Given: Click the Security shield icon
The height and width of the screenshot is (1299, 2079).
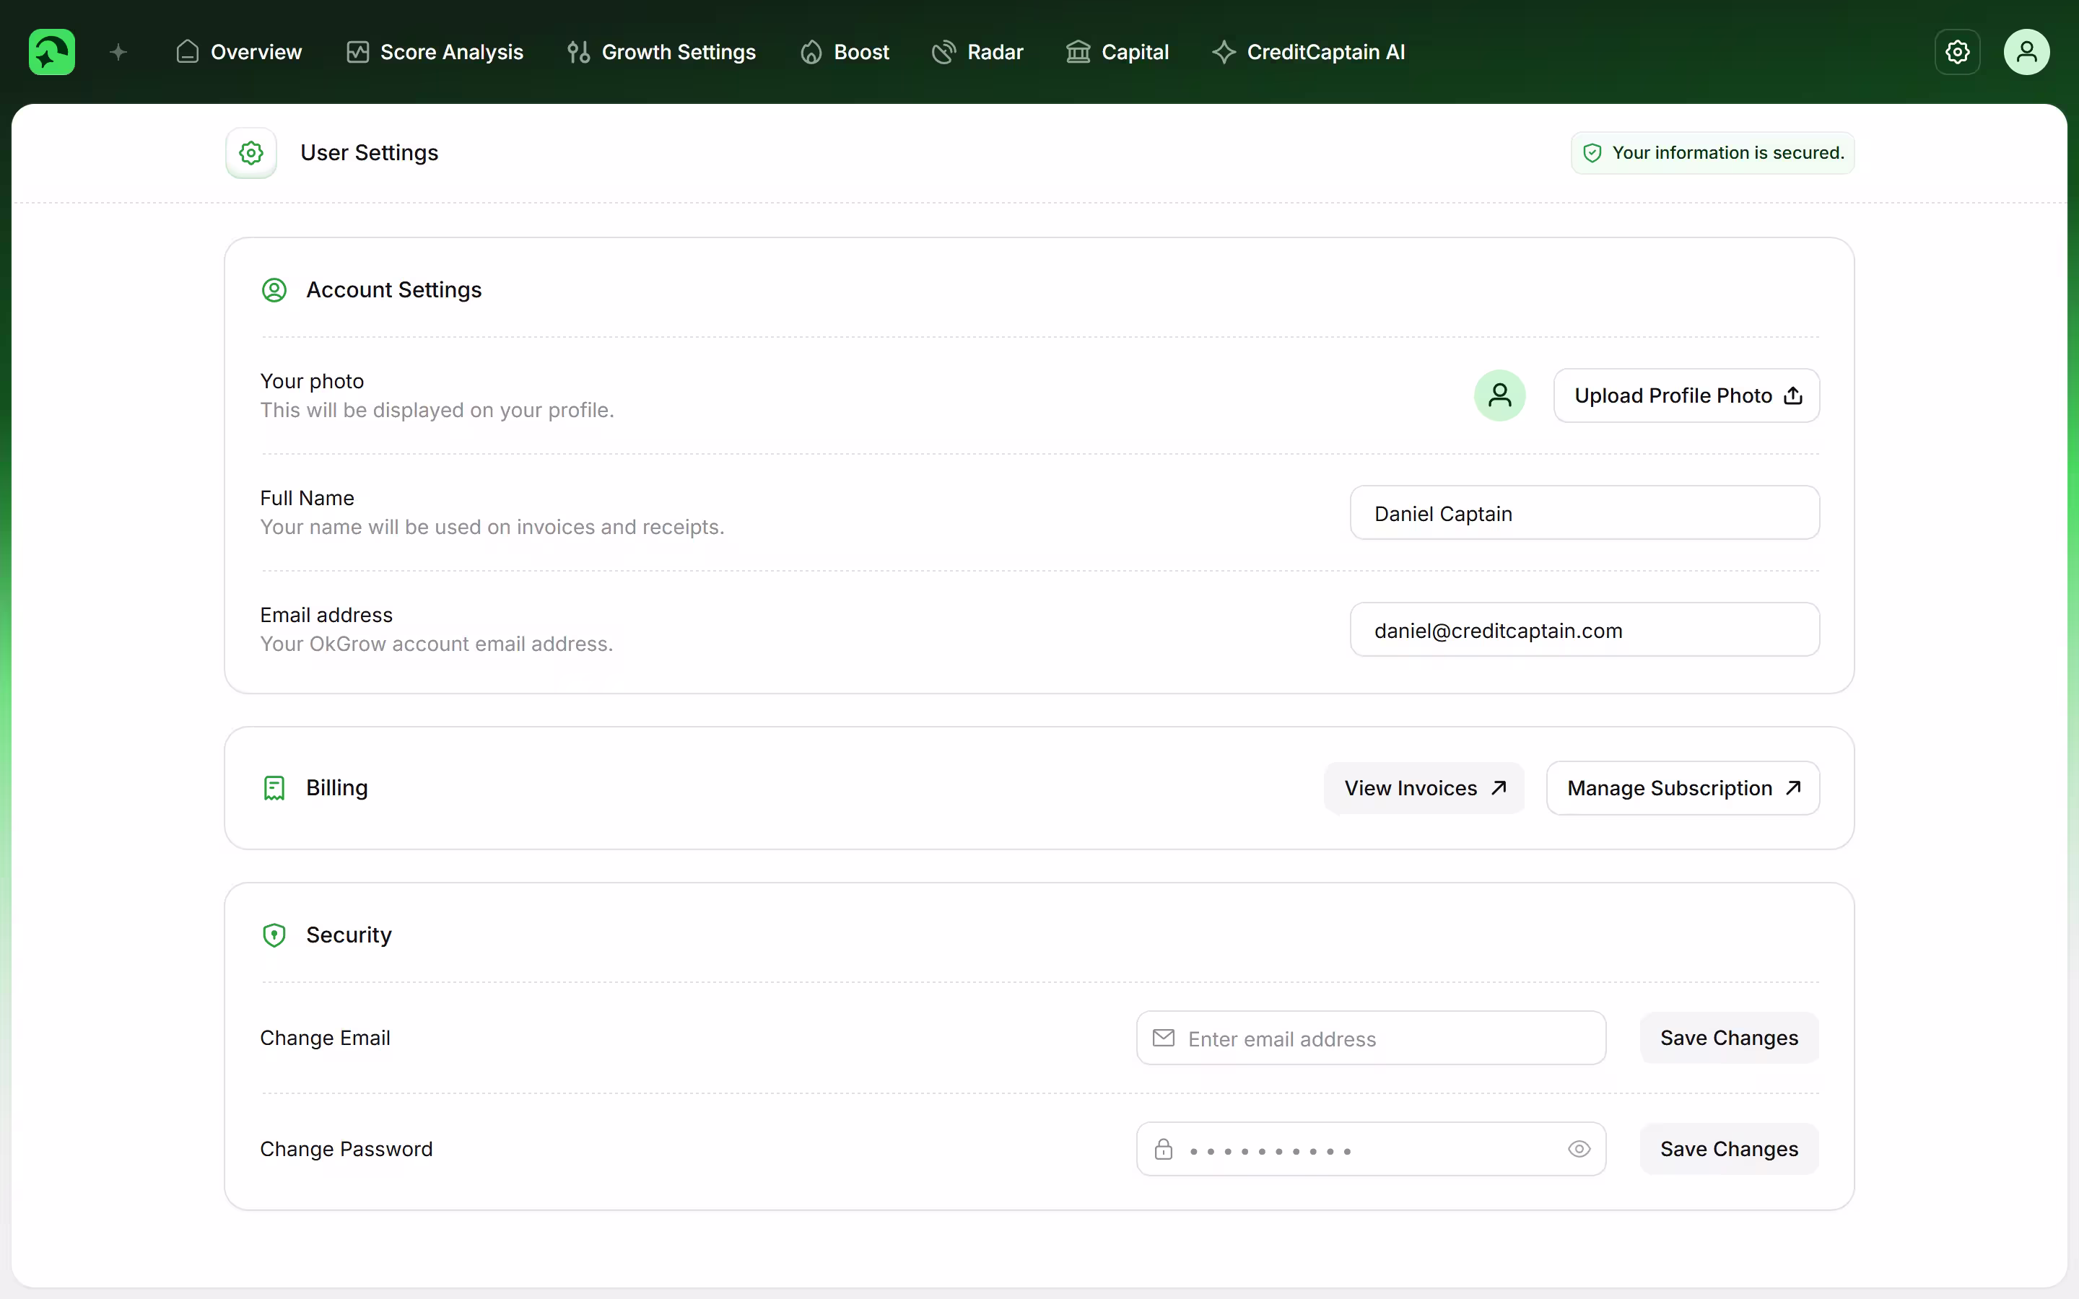Looking at the screenshot, I should click(274, 935).
